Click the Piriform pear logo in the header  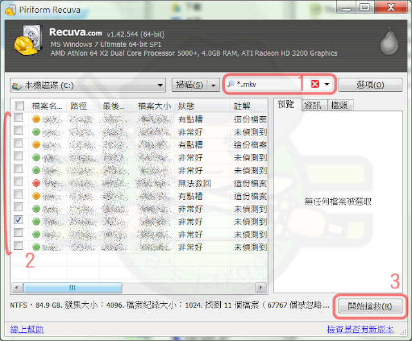389,41
